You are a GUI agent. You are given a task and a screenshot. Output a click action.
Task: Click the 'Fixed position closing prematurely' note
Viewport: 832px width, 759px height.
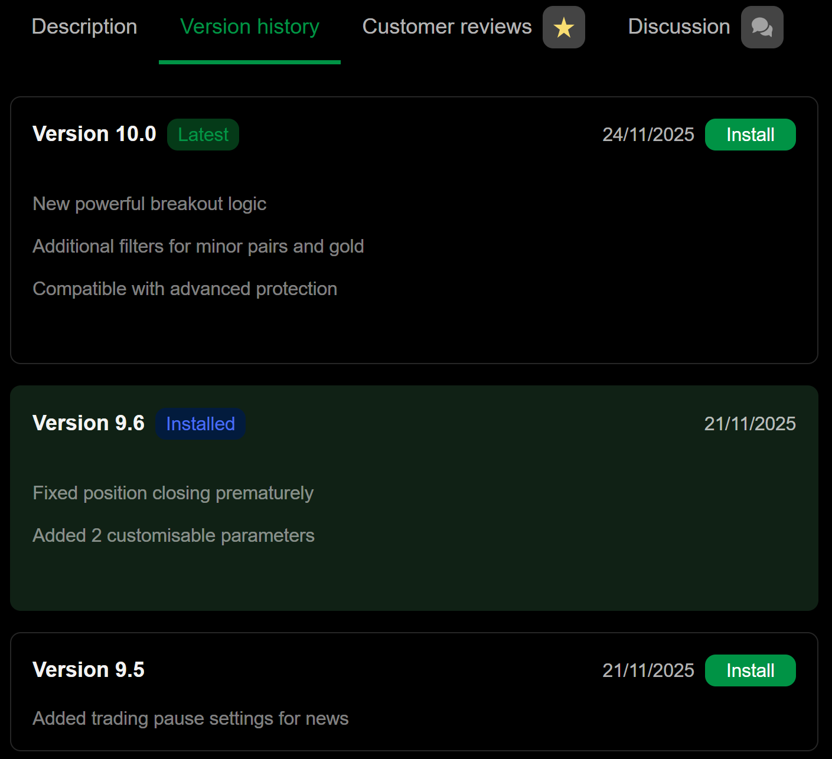[173, 493]
